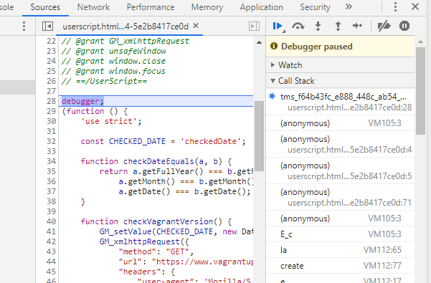The width and height of the screenshot is (431, 283).
Task: Click the checkDateEquals function name
Action: [x=158, y=161]
